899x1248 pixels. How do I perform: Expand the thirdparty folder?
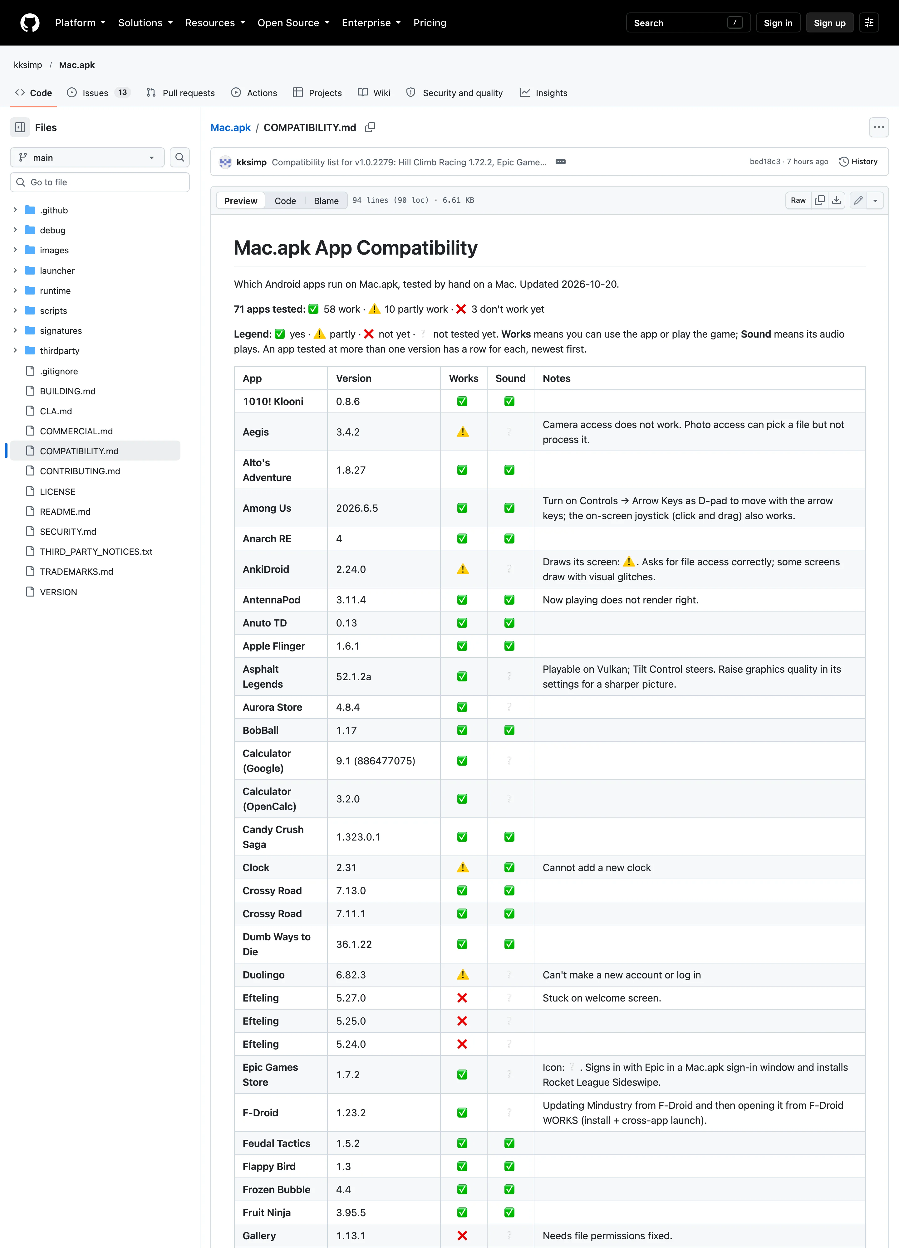(15, 350)
